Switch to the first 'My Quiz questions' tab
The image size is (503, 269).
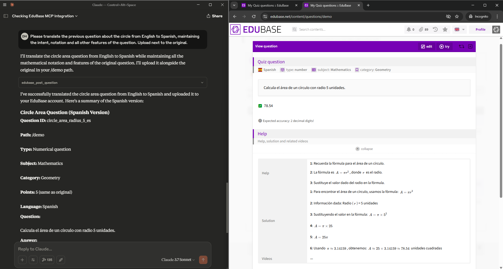[x=268, y=5]
